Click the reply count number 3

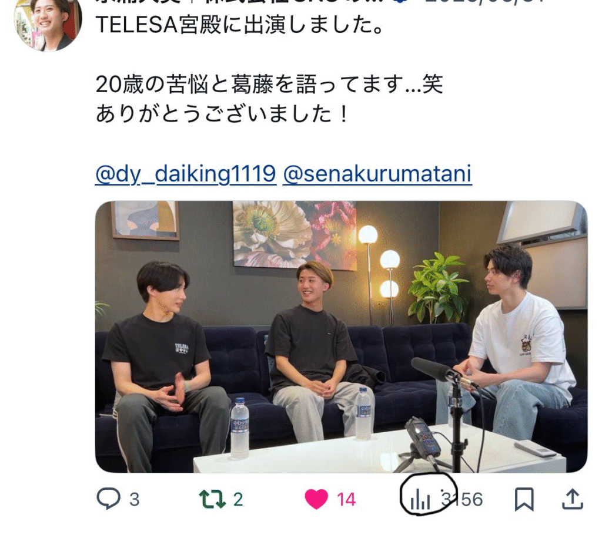click(x=135, y=500)
